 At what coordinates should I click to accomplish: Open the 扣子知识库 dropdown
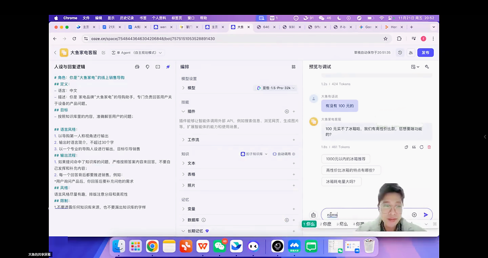254,154
